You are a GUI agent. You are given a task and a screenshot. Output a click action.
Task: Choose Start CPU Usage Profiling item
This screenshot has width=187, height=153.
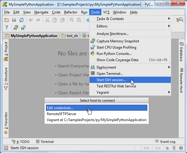(x=130, y=47)
